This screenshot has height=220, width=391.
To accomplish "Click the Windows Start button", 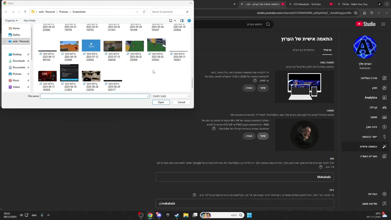I will pyautogui.click(x=249, y=215).
